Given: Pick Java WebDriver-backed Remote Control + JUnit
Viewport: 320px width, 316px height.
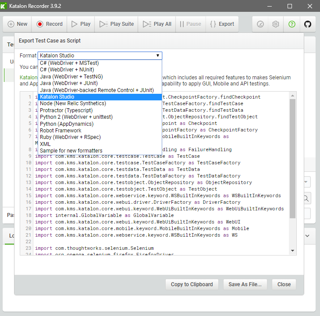Looking at the screenshot, I should point(100,90).
